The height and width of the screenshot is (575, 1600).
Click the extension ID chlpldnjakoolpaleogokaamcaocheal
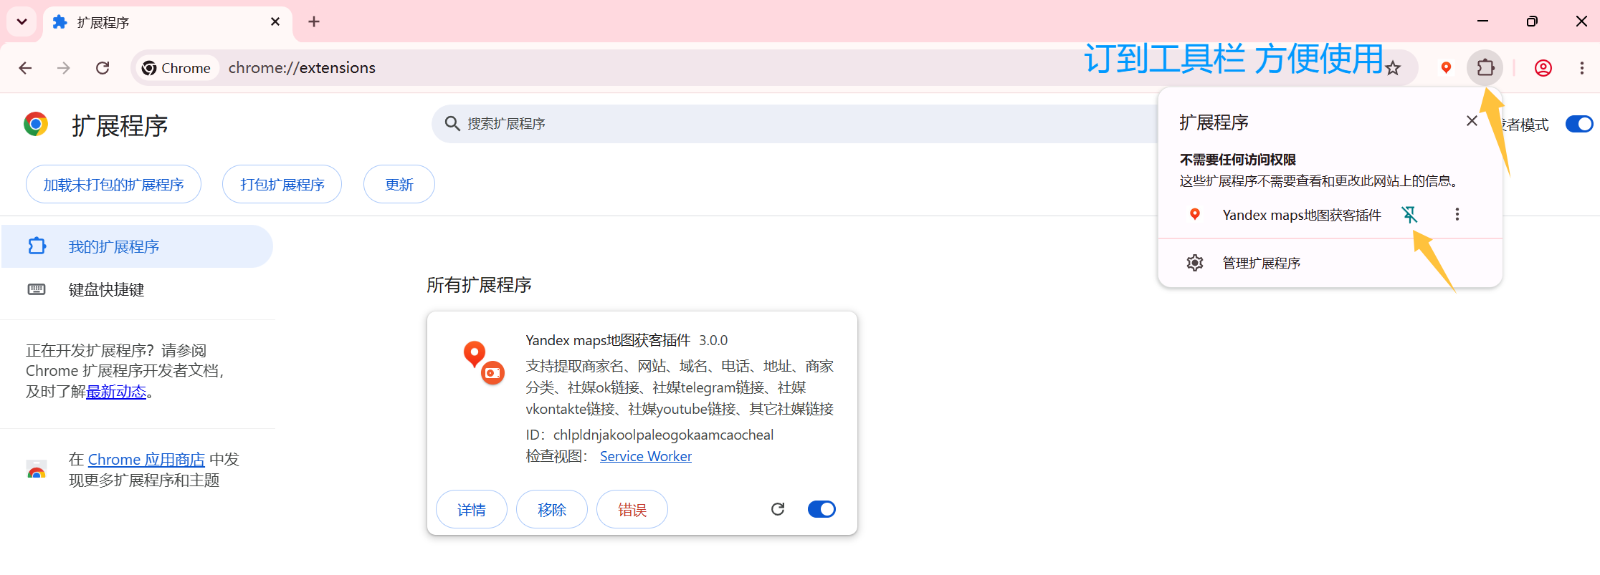[x=663, y=435]
